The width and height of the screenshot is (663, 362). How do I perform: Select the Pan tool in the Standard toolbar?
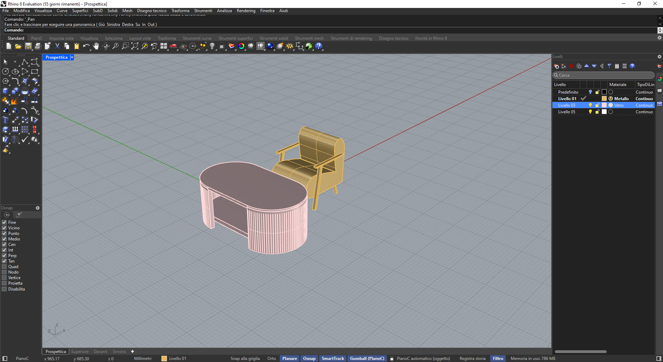click(96, 46)
